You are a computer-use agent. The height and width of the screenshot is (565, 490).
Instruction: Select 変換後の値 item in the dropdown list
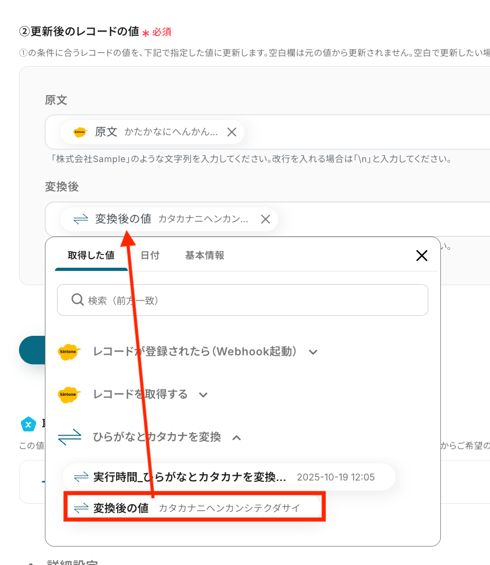pyautogui.click(x=194, y=508)
